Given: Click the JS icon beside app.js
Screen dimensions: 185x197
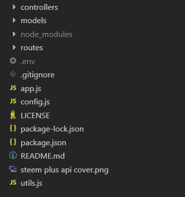Looking at the screenshot, I should [x=13, y=88].
